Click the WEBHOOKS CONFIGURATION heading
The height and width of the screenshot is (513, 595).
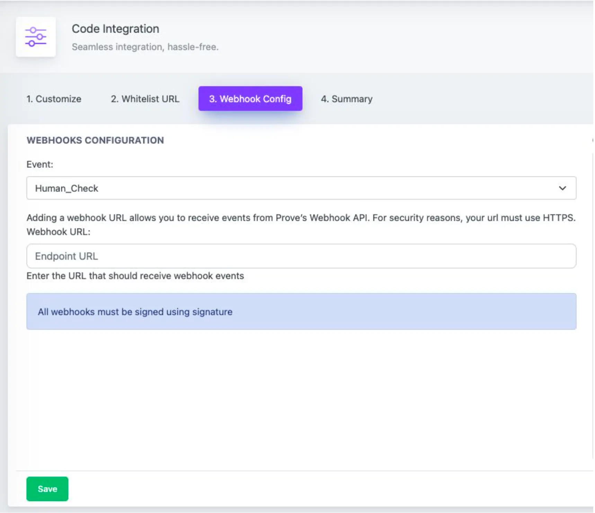tap(96, 140)
